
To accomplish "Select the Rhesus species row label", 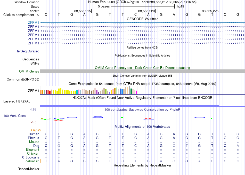I will pyautogui.click(x=34, y=138).
